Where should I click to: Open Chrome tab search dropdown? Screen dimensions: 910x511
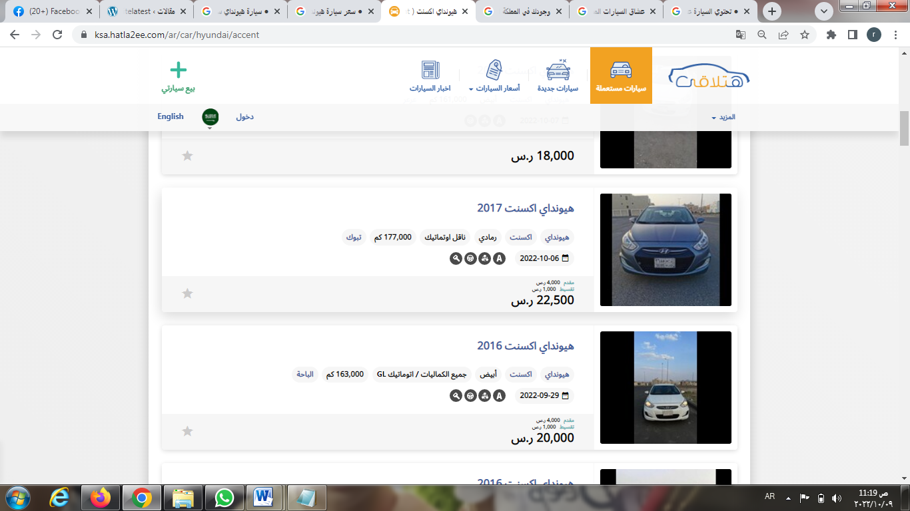coord(825,11)
